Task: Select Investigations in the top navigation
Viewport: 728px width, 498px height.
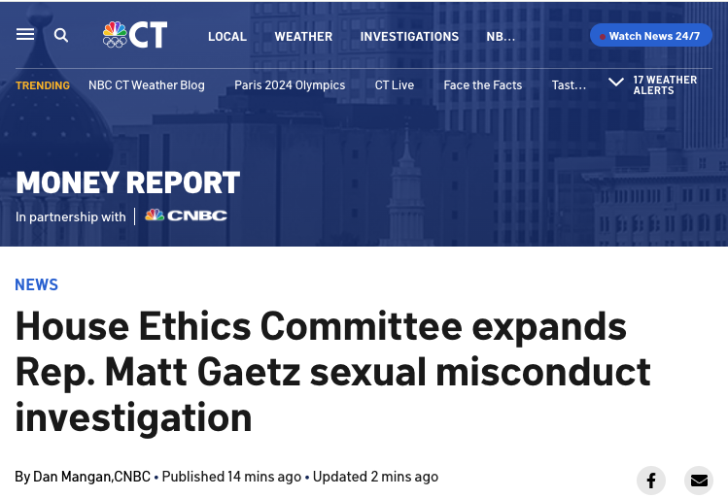Action: (409, 36)
